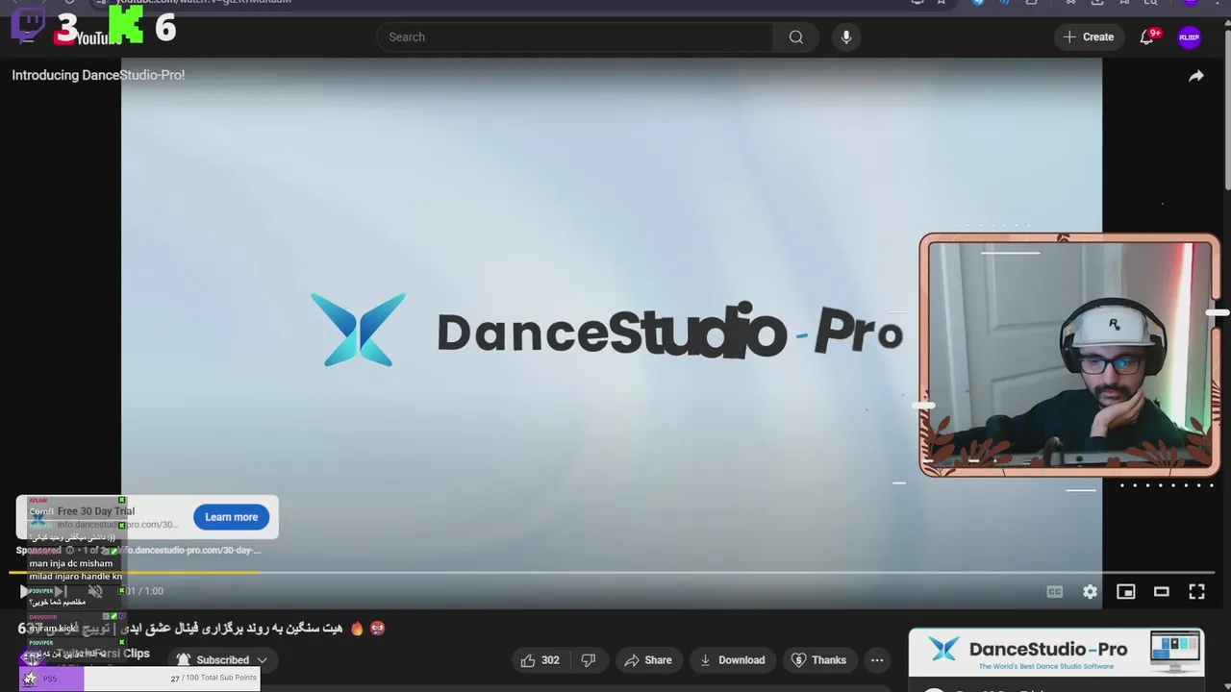Dislike the video

(589, 660)
